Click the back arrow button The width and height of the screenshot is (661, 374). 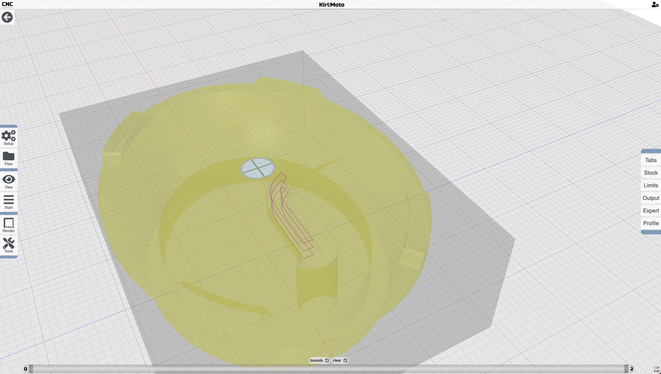click(7, 17)
